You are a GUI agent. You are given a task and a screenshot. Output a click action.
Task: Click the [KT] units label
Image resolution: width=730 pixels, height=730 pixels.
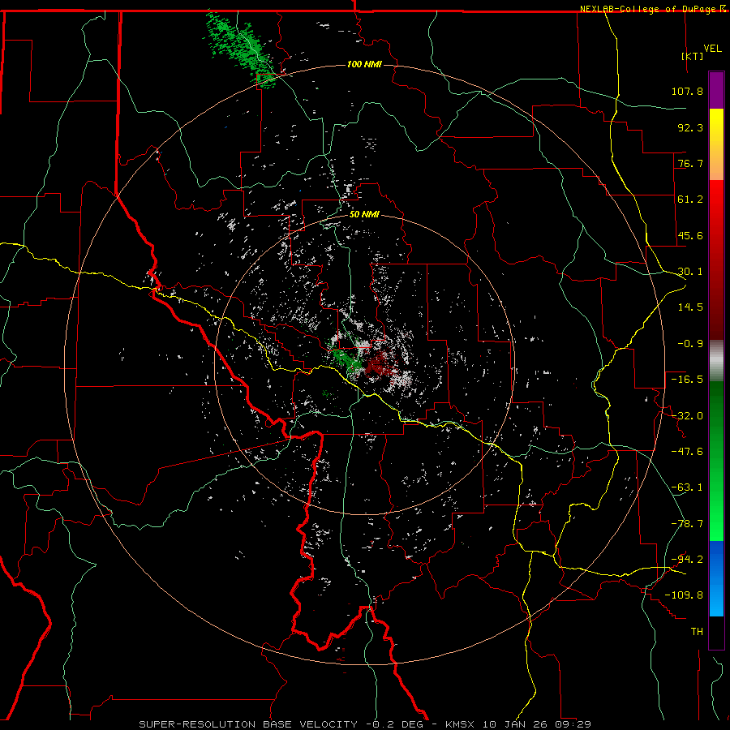coord(692,56)
